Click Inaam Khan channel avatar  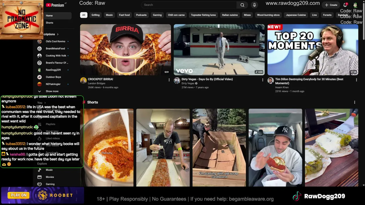(271, 80)
